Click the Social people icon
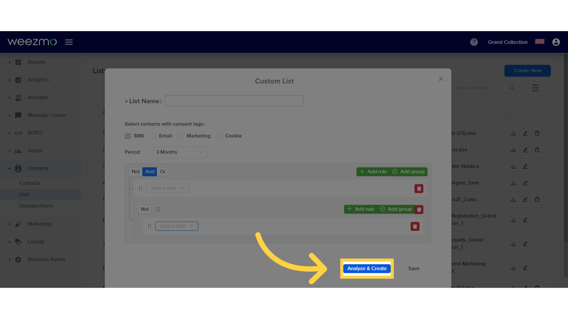568x319 pixels. pyautogui.click(x=18, y=151)
